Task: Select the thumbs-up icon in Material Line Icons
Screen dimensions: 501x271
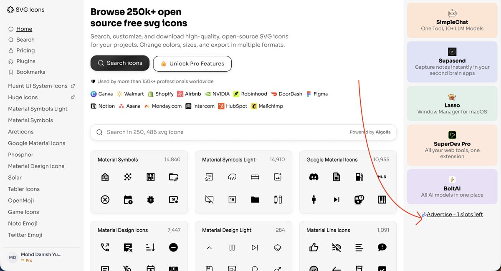Action: point(314,247)
